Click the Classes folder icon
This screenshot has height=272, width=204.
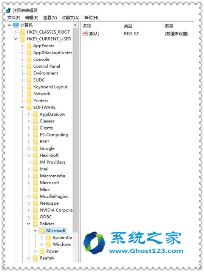point(36,121)
